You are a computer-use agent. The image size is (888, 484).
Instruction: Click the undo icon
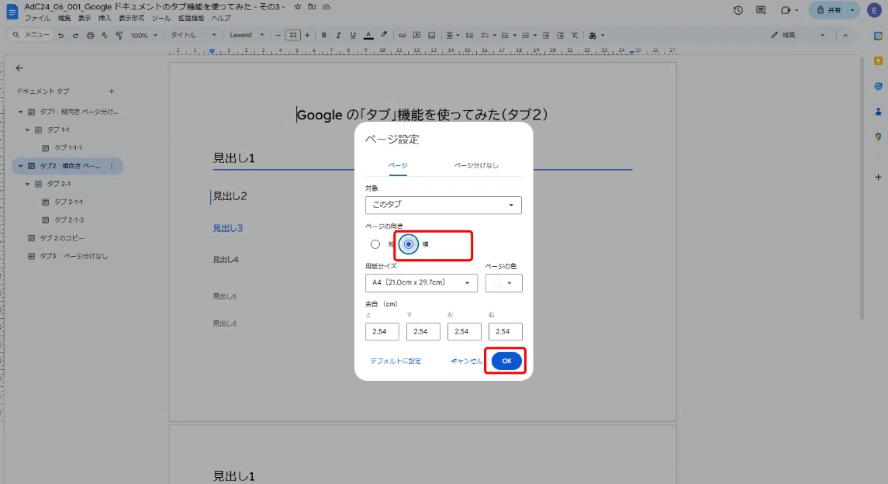click(60, 35)
